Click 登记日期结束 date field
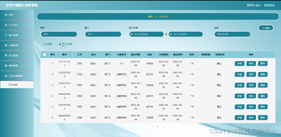The height and width of the screenshot is (137, 281). click(186, 34)
